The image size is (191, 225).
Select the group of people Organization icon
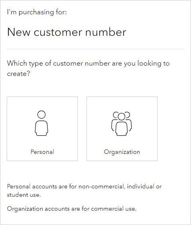122,124
